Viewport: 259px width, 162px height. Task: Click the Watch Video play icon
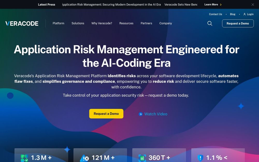[x=141, y=114]
